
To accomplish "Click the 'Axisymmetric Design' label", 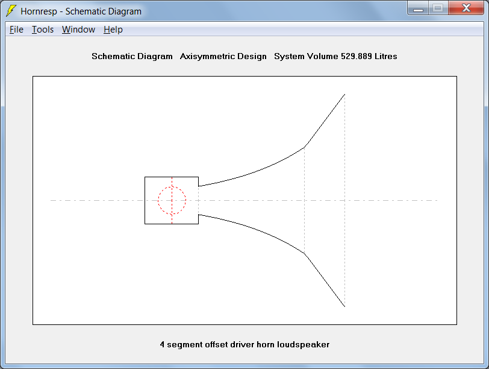I will pos(223,56).
